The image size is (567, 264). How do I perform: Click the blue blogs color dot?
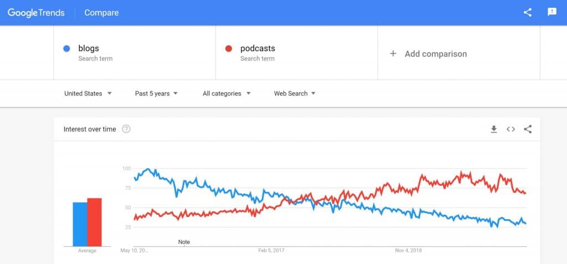(x=66, y=49)
